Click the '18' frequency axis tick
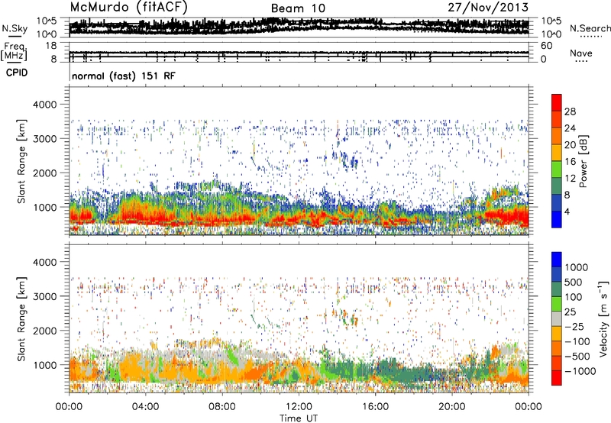This screenshot has width=611, height=423. (51, 46)
